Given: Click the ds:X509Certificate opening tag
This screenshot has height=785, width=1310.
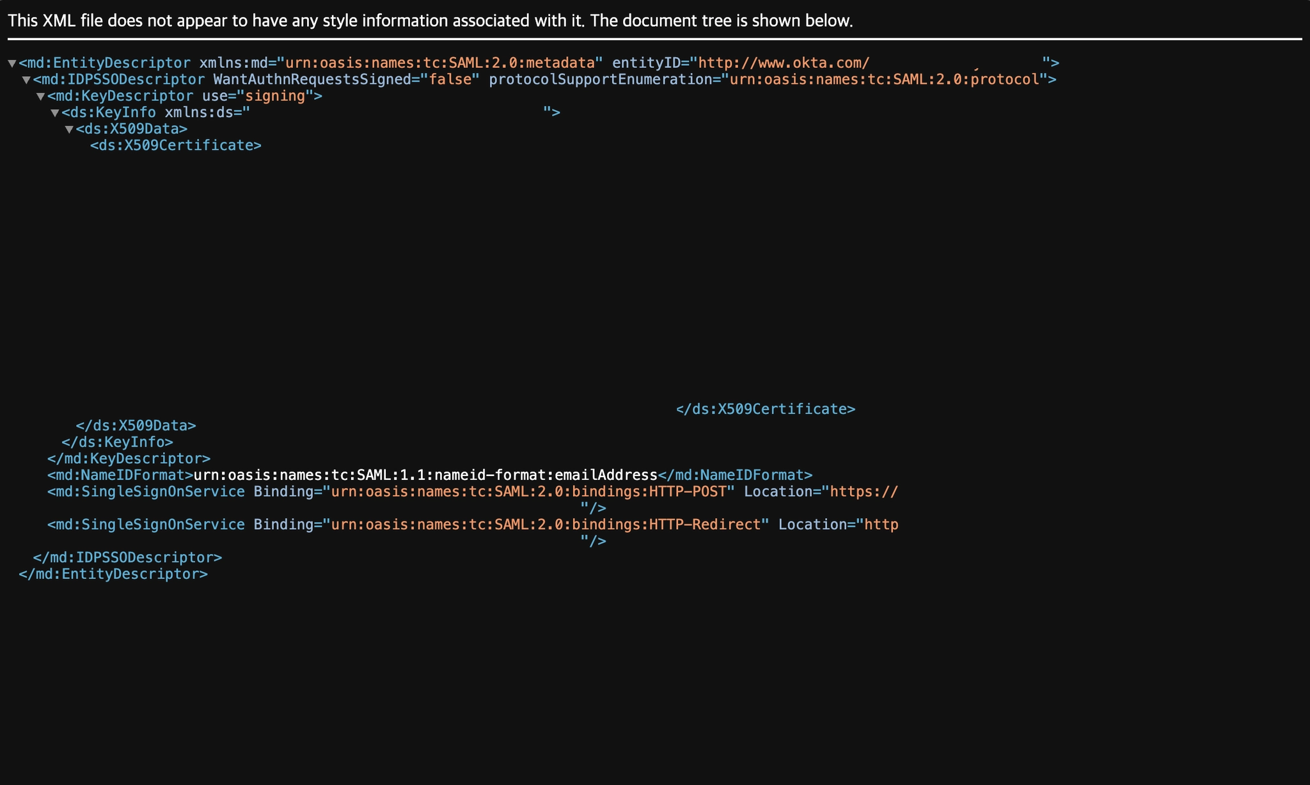Looking at the screenshot, I should 176,145.
